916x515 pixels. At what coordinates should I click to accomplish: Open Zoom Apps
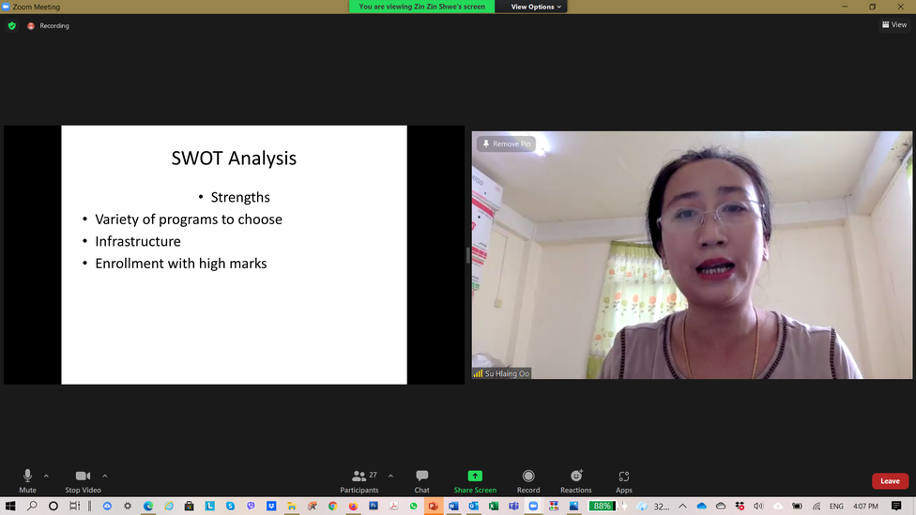pyautogui.click(x=624, y=481)
